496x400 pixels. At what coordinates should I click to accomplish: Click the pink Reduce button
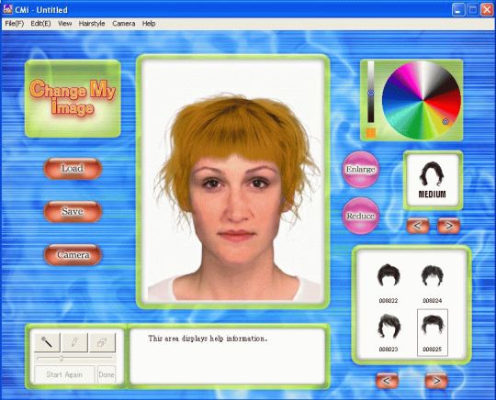tap(361, 216)
